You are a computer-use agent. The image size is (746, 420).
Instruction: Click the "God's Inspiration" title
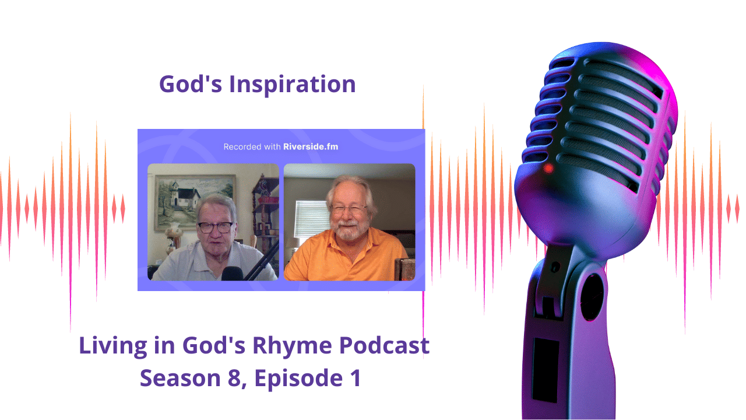pyautogui.click(x=257, y=84)
